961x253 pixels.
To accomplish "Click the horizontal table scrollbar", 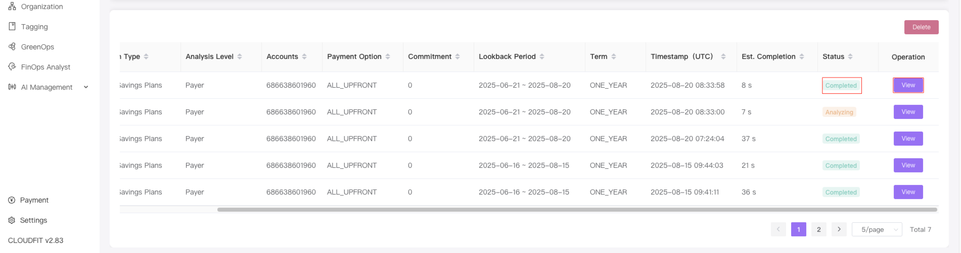I will pyautogui.click(x=577, y=210).
